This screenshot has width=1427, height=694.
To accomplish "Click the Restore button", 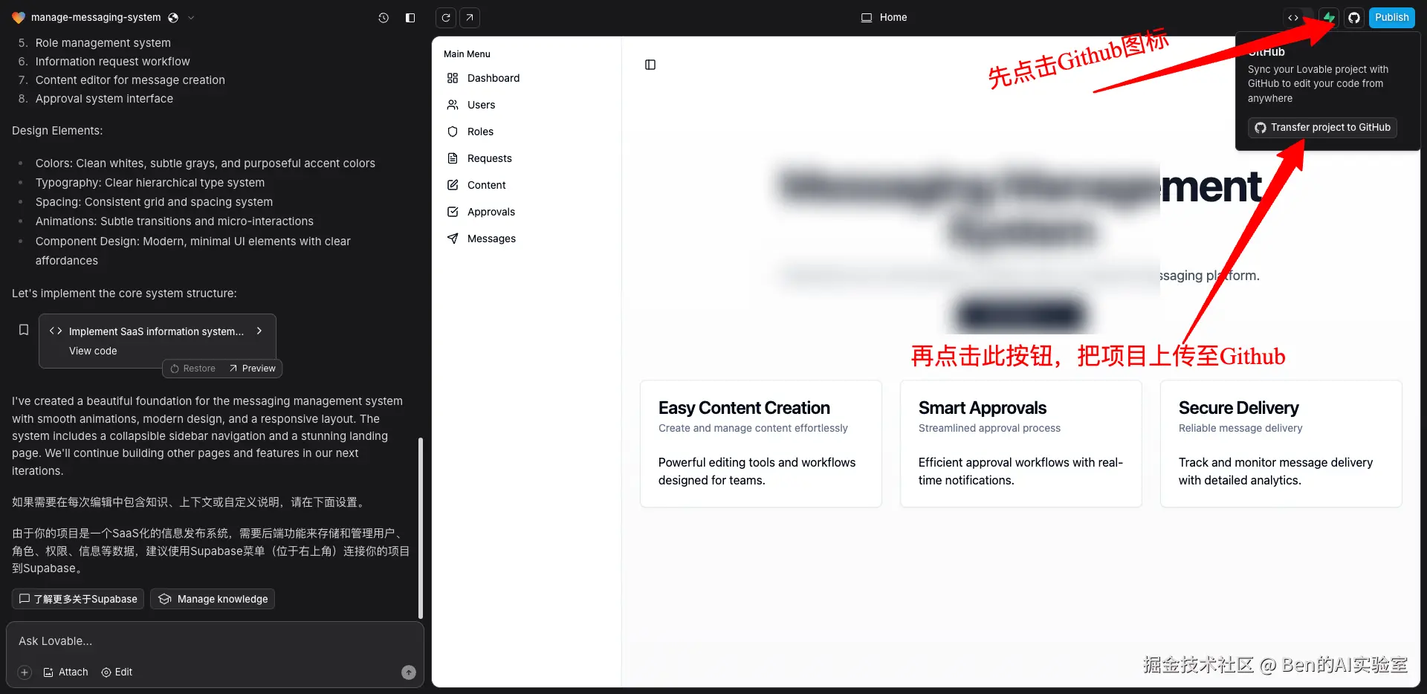I will click(x=192, y=369).
